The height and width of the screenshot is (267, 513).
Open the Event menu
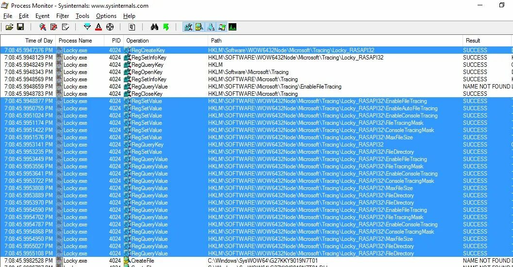click(42, 16)
